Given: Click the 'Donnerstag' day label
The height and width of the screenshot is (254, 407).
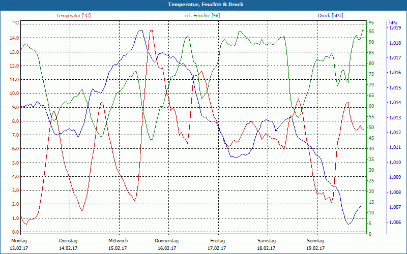Looking at the screenshot, I should tap(167, 240).
